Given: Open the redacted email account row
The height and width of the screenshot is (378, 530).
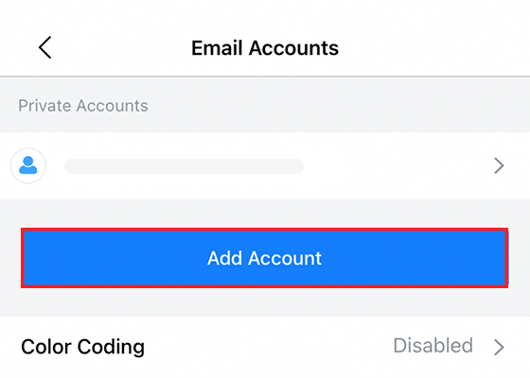Looking at the screenshot, I should 265,165.
